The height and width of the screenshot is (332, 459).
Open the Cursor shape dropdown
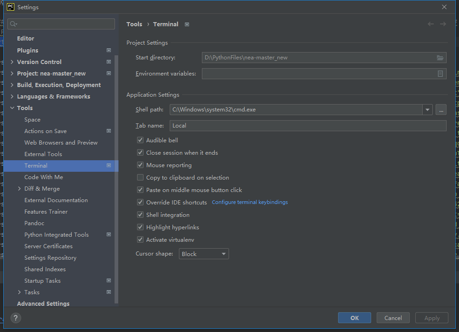click(204, 254)
